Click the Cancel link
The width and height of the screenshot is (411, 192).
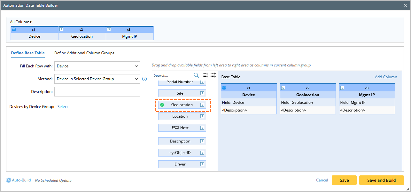click(322, 180)
